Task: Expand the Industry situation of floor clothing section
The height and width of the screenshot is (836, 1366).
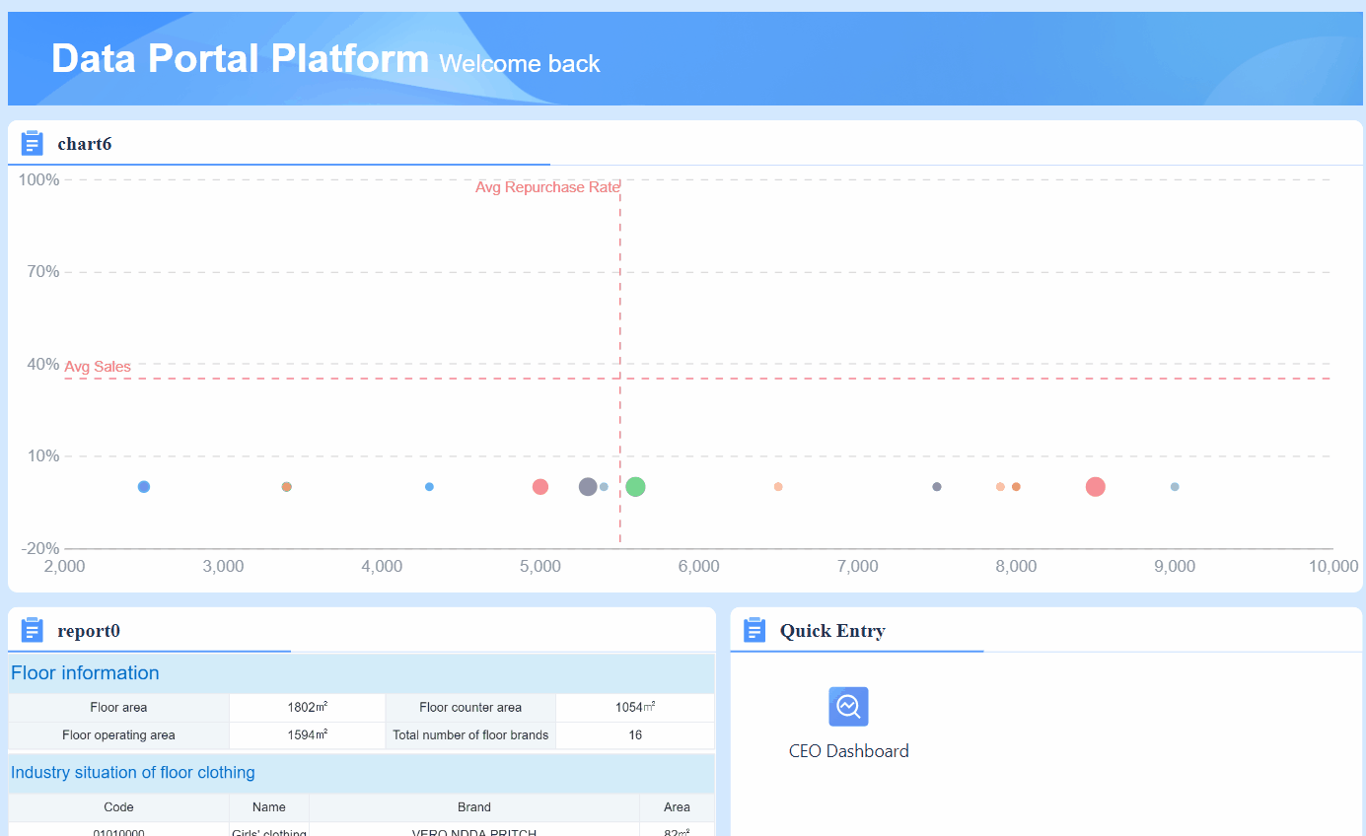Action: click(x=132, y=773)
